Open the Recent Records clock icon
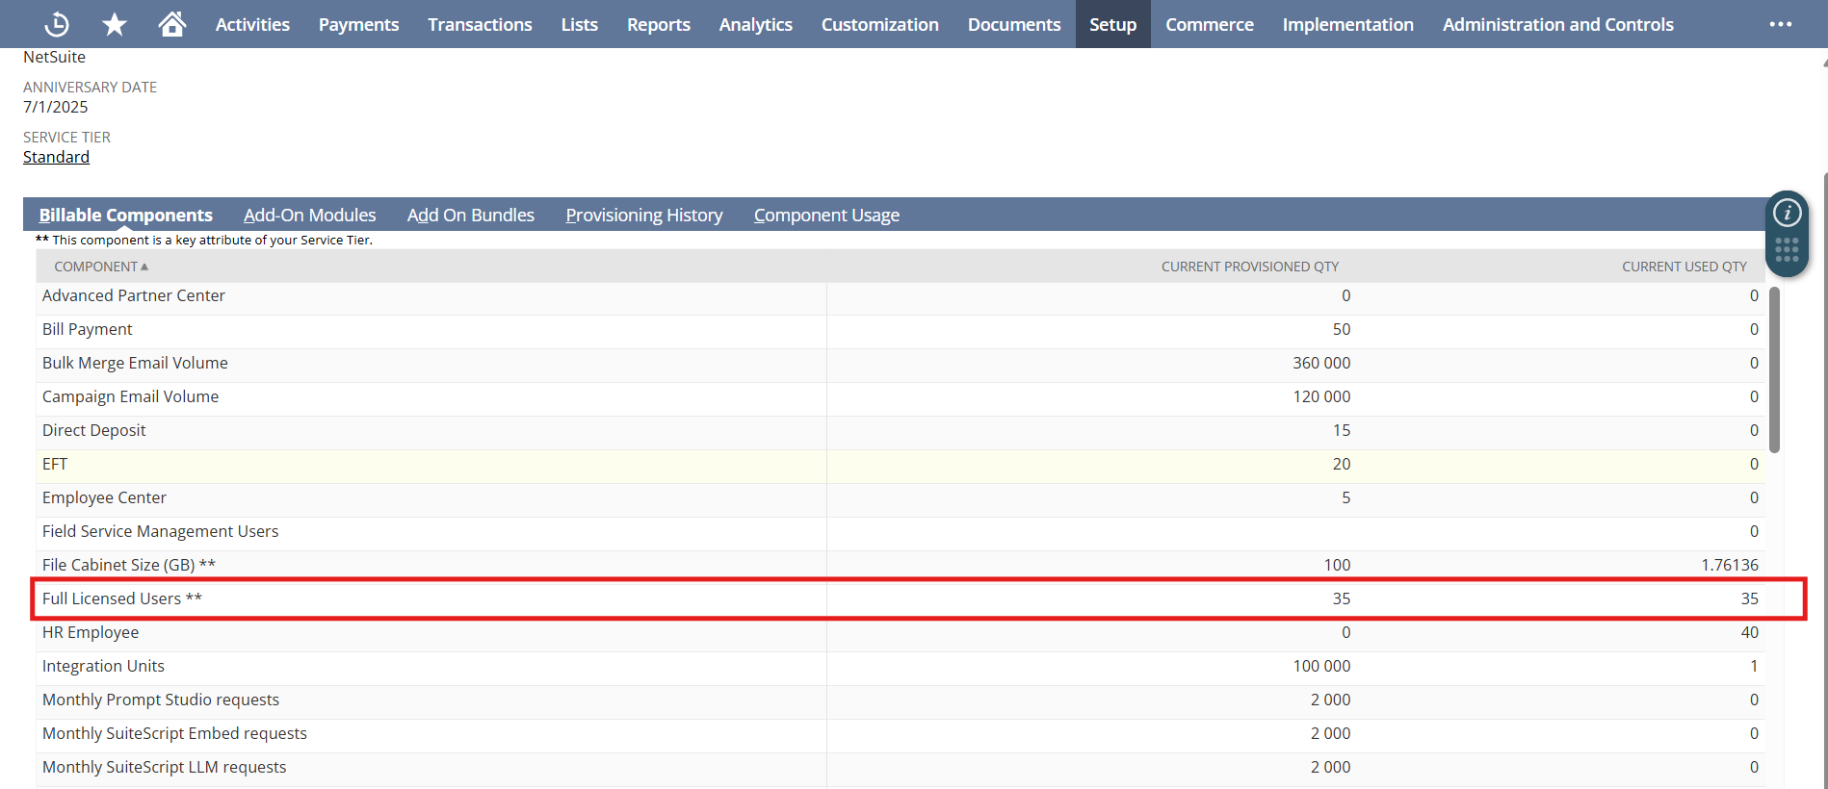 point(57,24)
